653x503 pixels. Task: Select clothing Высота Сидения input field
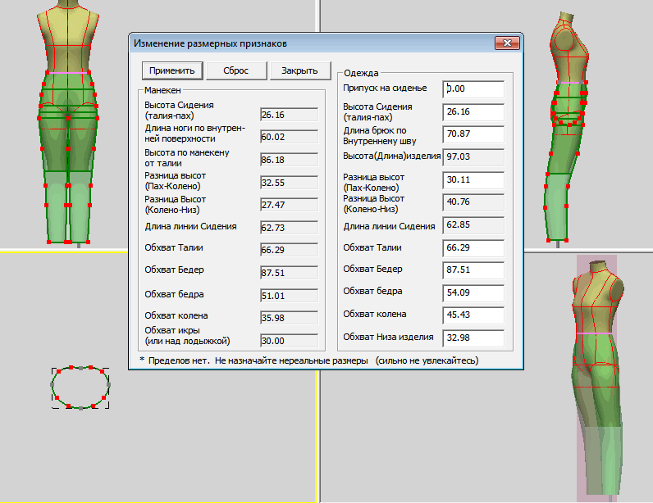(473, 111)
